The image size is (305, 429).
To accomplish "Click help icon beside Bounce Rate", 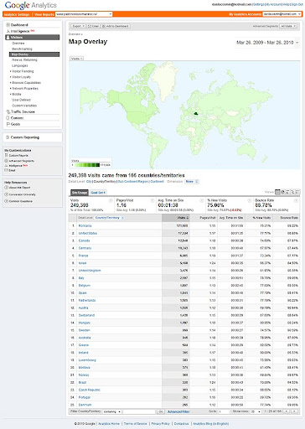I will 296,200.
